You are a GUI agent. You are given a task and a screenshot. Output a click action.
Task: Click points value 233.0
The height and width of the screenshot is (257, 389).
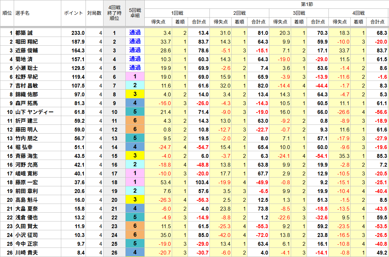click(x=78, y=33)
